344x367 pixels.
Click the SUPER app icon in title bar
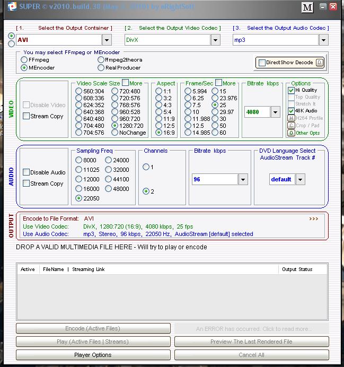[x=11, y=7]
